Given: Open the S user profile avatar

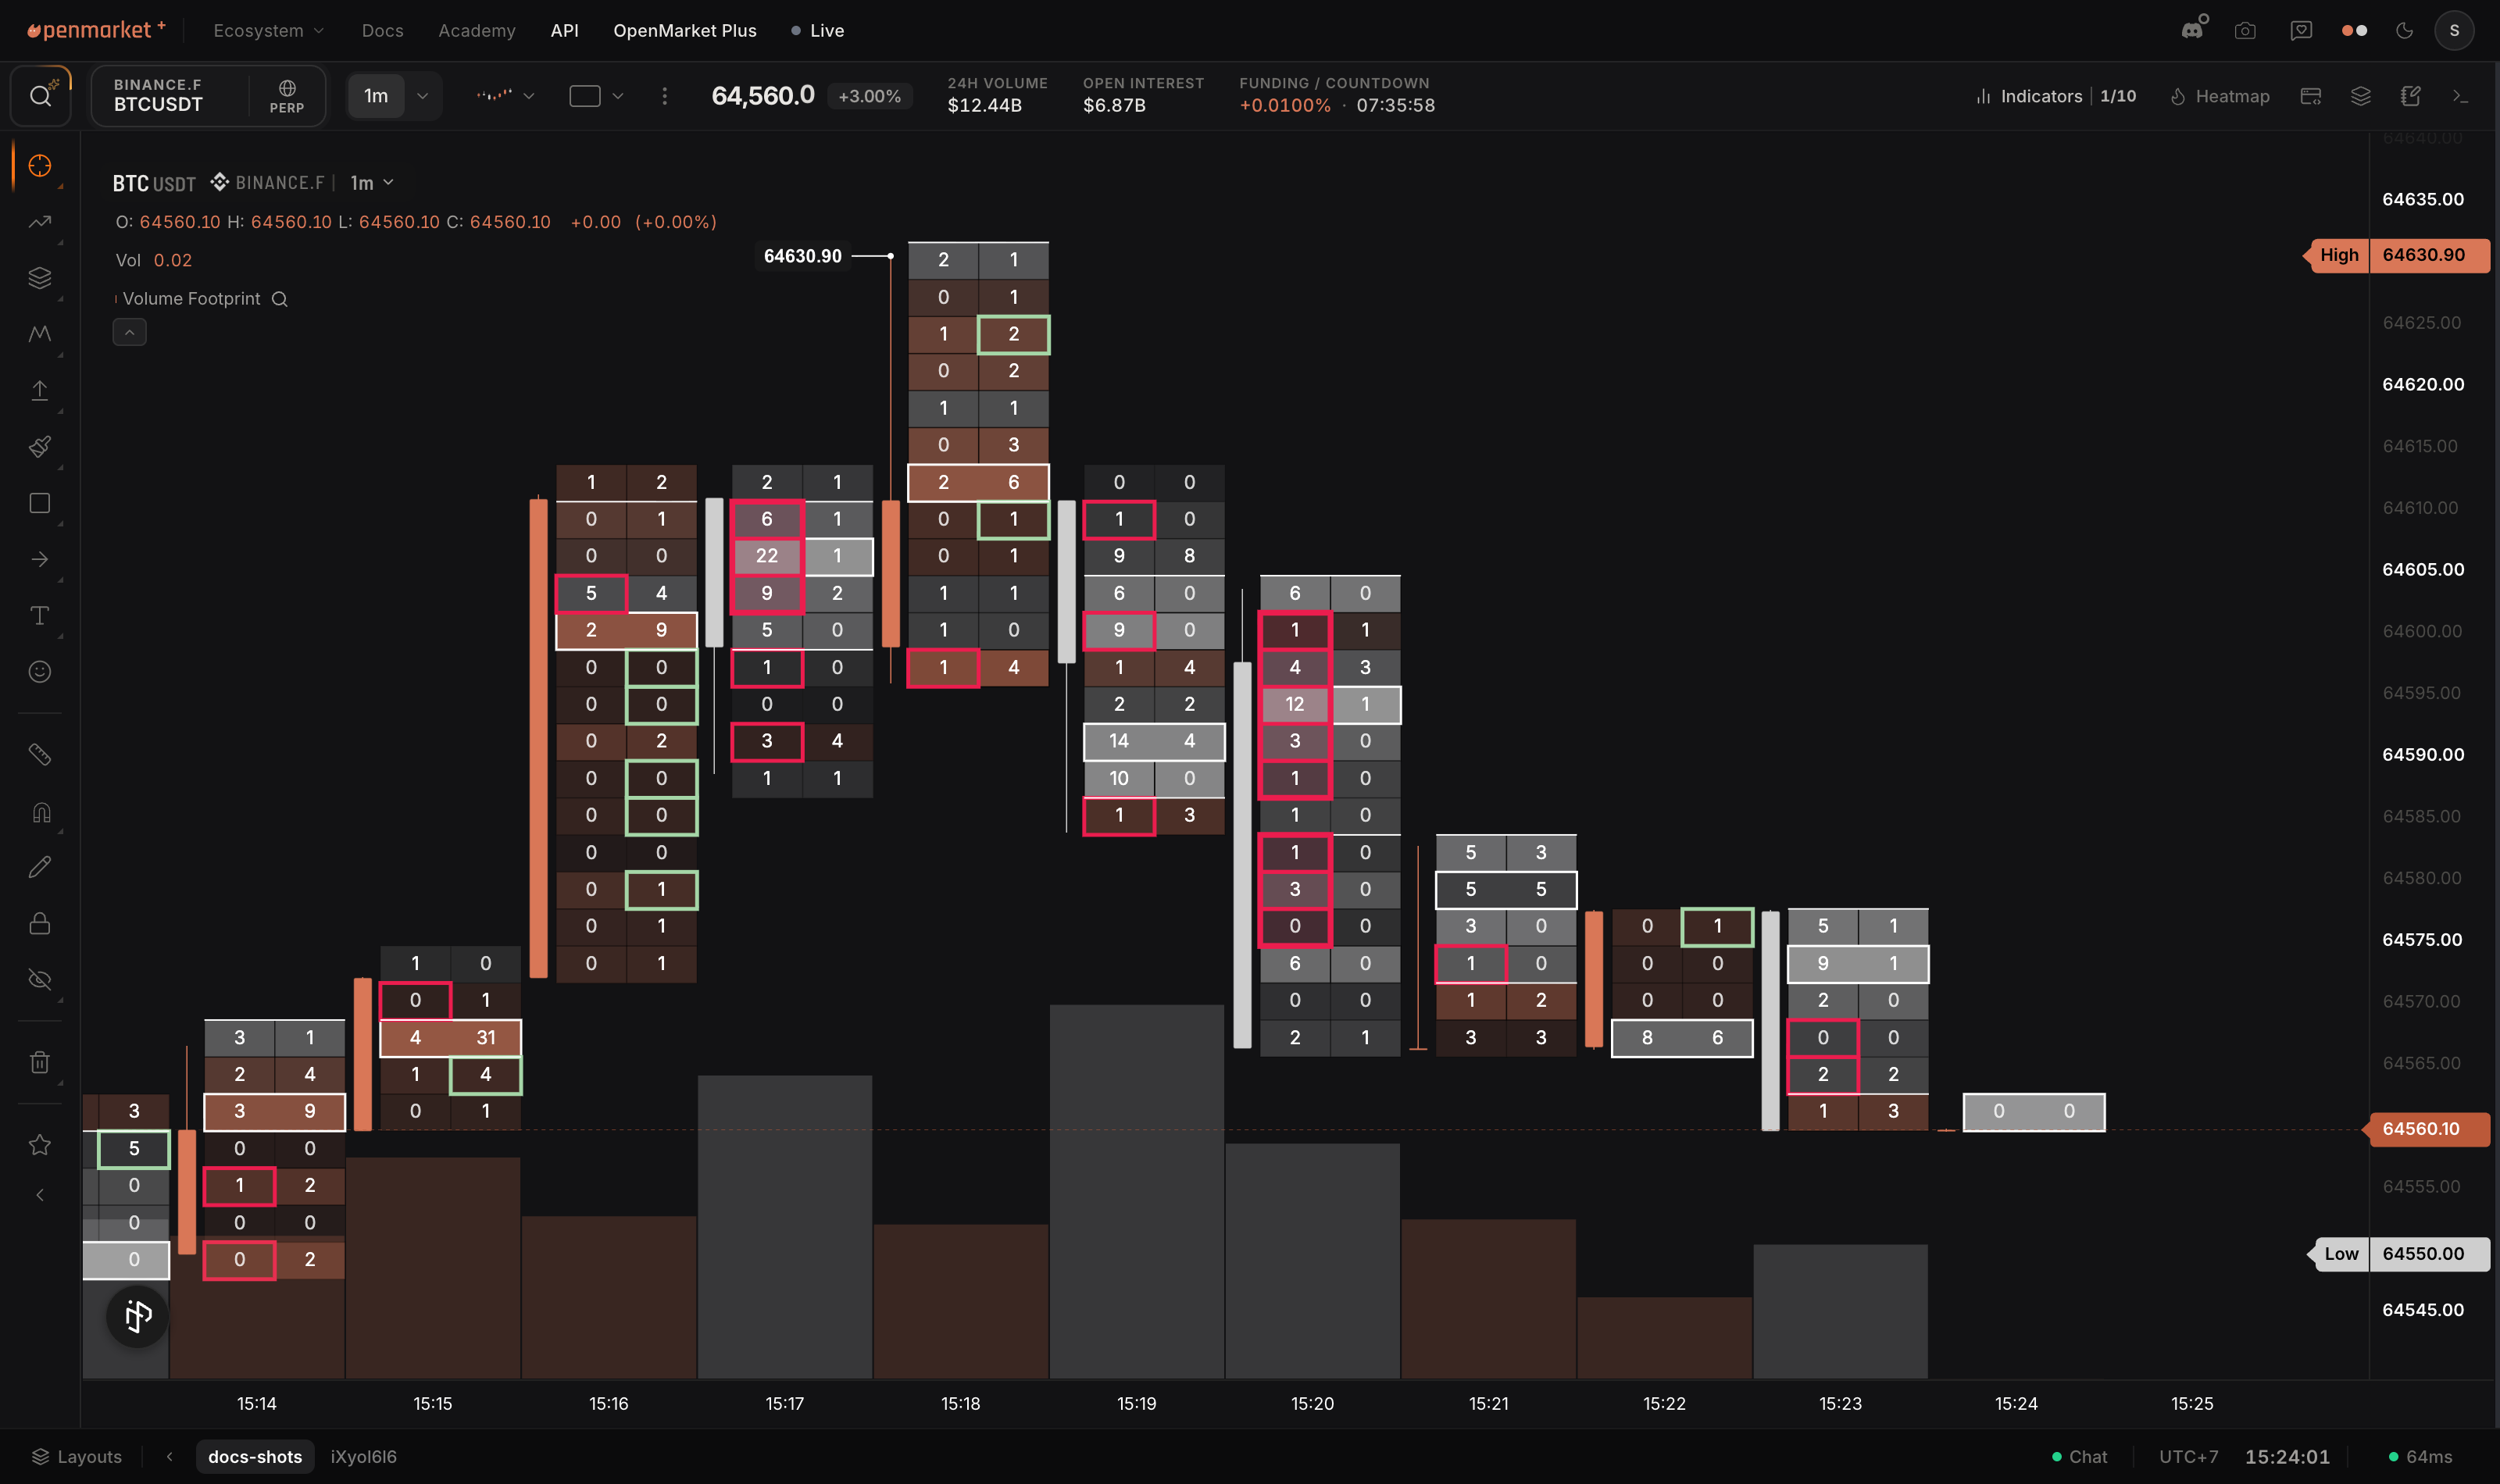Looking at the screenshot, I should [2454, 31].
